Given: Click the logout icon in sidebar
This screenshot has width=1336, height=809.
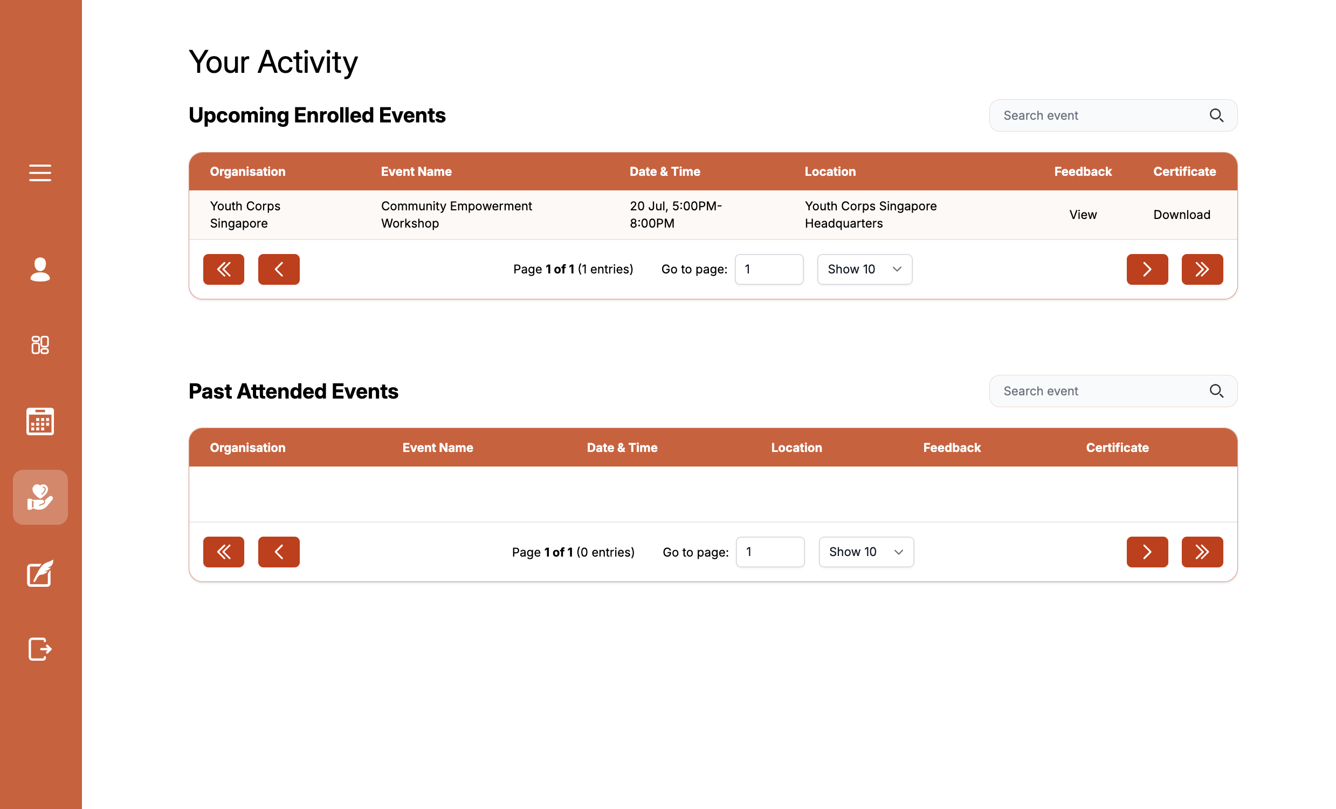Looking at the screenshot, I should (x=40, y=649).
